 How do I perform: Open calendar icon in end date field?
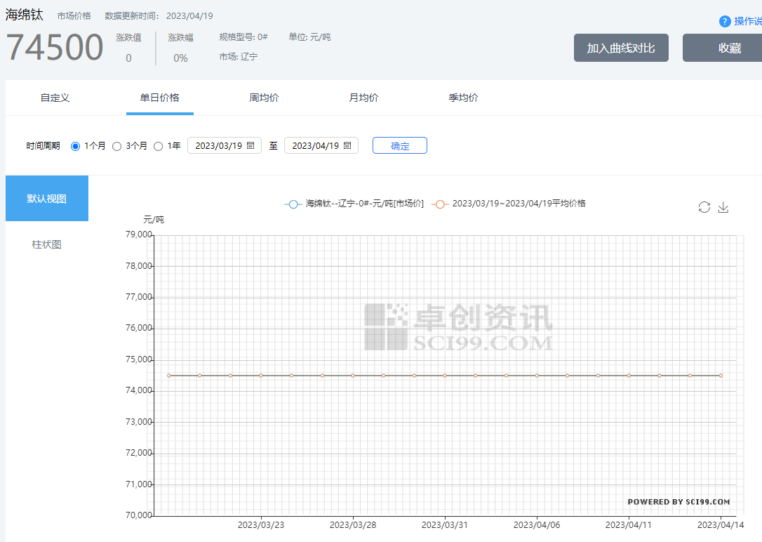[x=347, y=146]
